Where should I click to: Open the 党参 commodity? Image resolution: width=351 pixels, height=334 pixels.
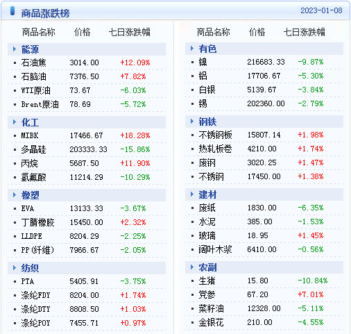207,294
